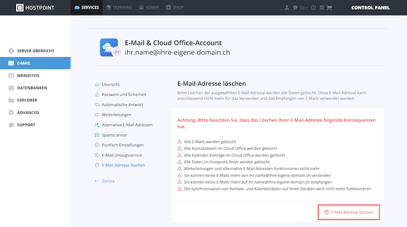Image resolution: width=407 pixels, height=227 pixels.
Task: Click the Postfach-Einstellungen gear icon
Action: pos(97,145)
